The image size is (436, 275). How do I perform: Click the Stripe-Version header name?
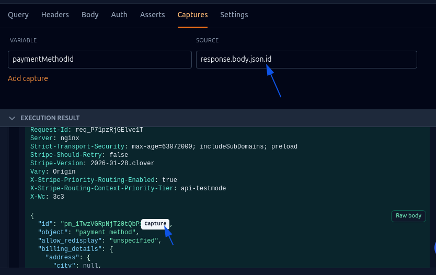(56, 163)
